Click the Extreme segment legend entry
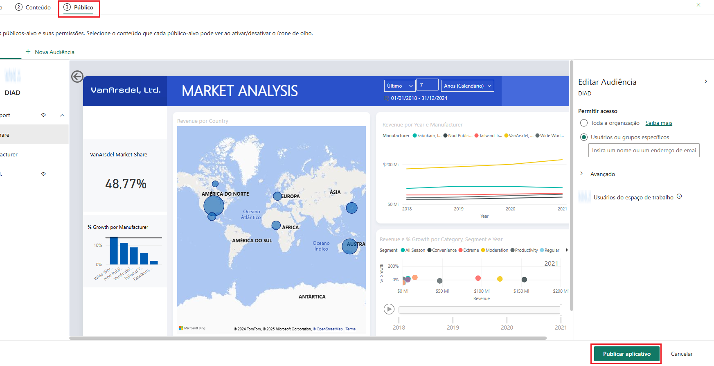 468,250
